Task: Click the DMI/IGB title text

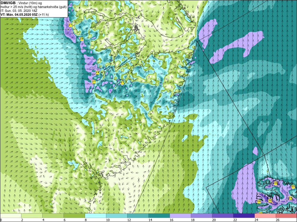Action: click(8, 3)
